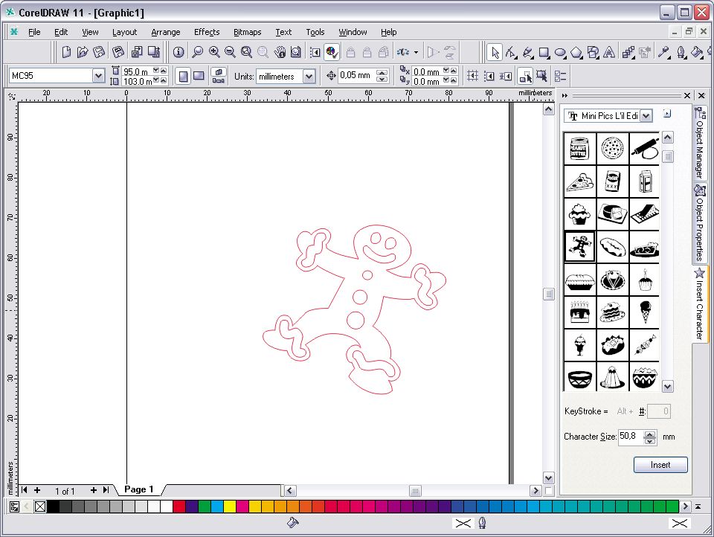Click the no-color X swatch
Viewport: 714px width, 537px height.
(x=40, y=507)
